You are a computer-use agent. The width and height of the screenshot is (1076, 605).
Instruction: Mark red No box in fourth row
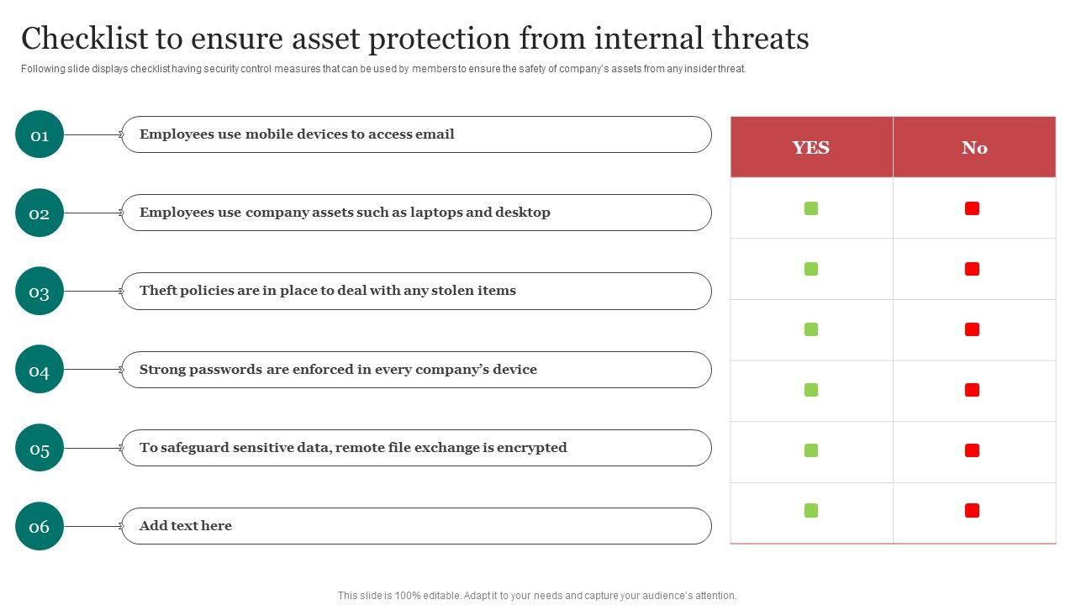tap(973, 390)
